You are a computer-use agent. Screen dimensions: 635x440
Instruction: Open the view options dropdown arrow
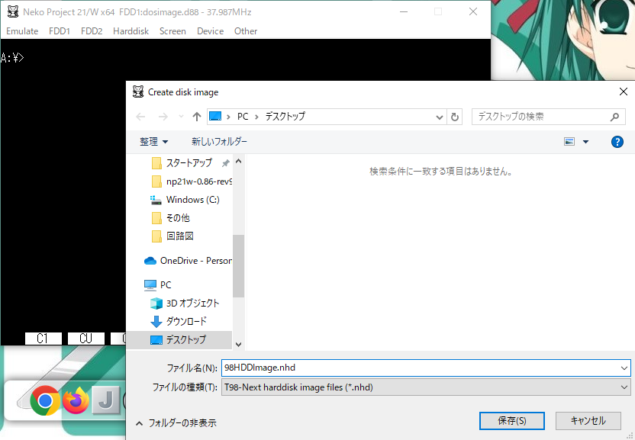coord(584,142)
